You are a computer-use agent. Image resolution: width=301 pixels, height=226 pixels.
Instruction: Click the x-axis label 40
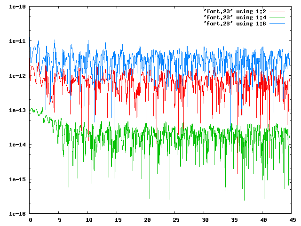[263, 220]
